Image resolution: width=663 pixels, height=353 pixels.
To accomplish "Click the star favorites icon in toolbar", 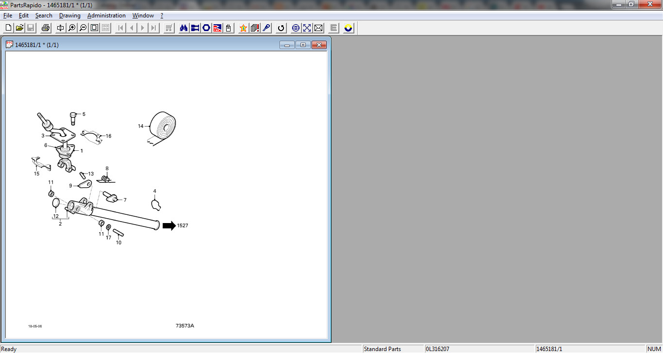I will pos(243,28).
